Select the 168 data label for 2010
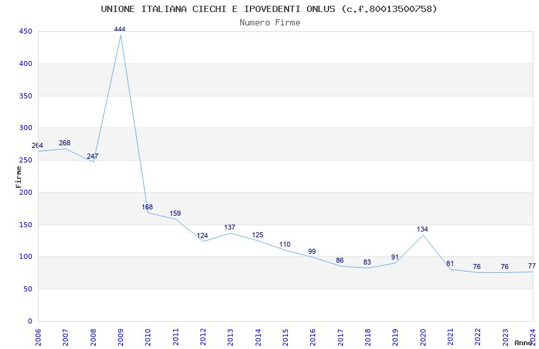Image resolution: width=539 pixels, height=349 pixels. pyautogui.click(x=147, y=207)
